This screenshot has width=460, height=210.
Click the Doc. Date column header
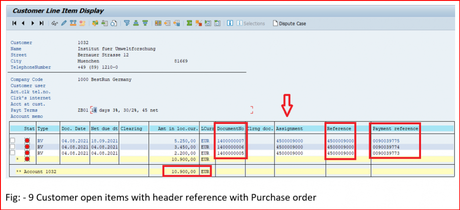[x=74, y=129]
